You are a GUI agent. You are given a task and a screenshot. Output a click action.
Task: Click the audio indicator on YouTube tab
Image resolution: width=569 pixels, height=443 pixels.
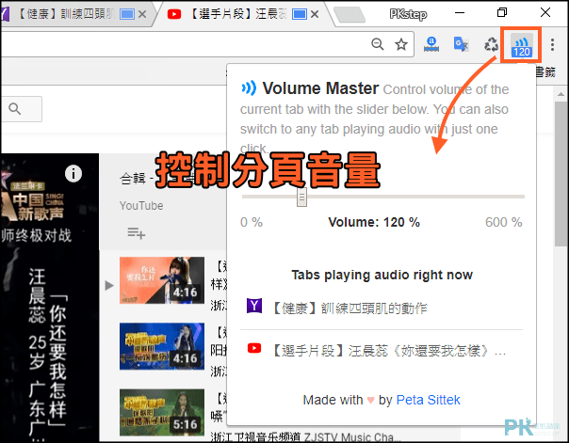(x=300, y=14)
